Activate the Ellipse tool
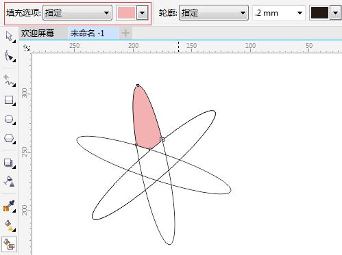The image size is (342, 255). pyautogui.click(x=9, y=119)
